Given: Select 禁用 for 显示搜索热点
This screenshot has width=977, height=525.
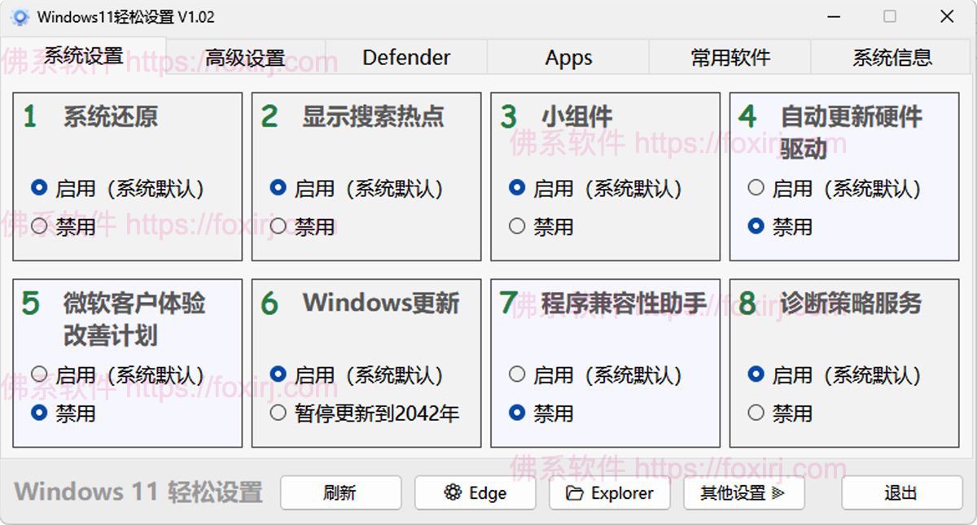Looking at the screenshot, I should (x=278, y=226).
